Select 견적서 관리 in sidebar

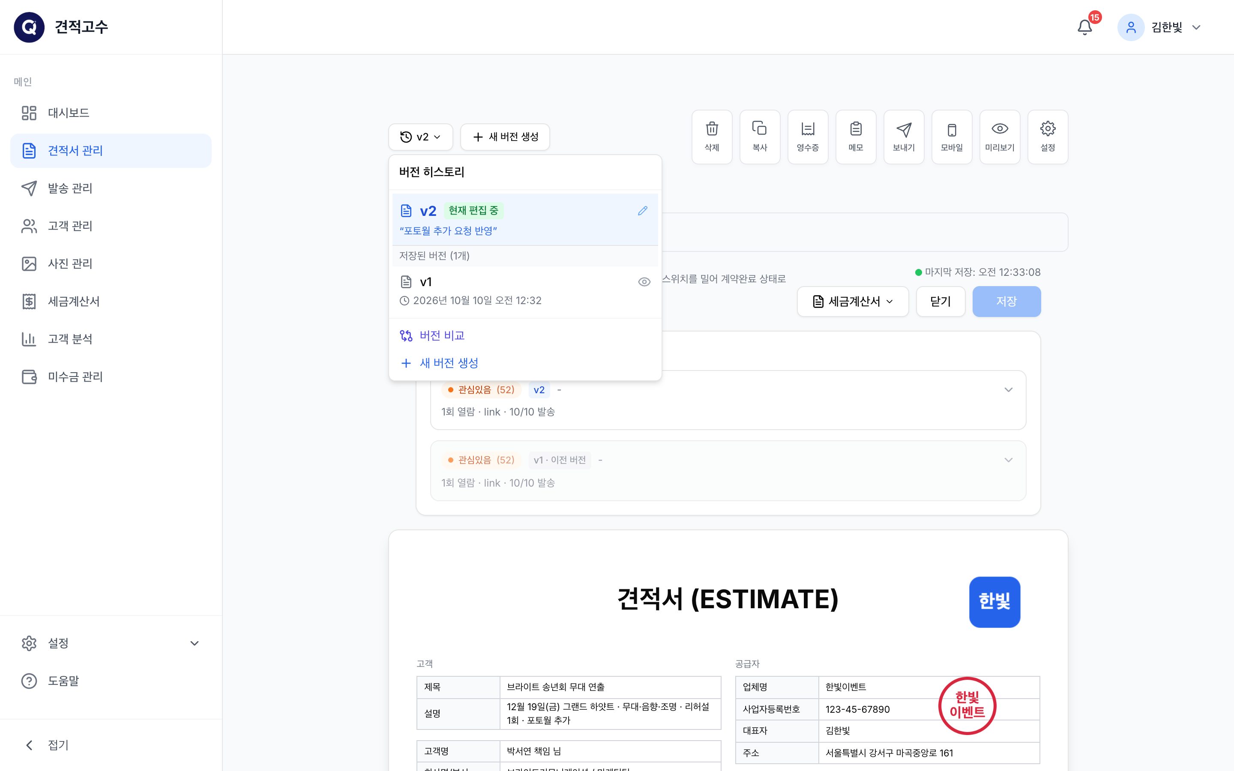click(x=111, y=150)
